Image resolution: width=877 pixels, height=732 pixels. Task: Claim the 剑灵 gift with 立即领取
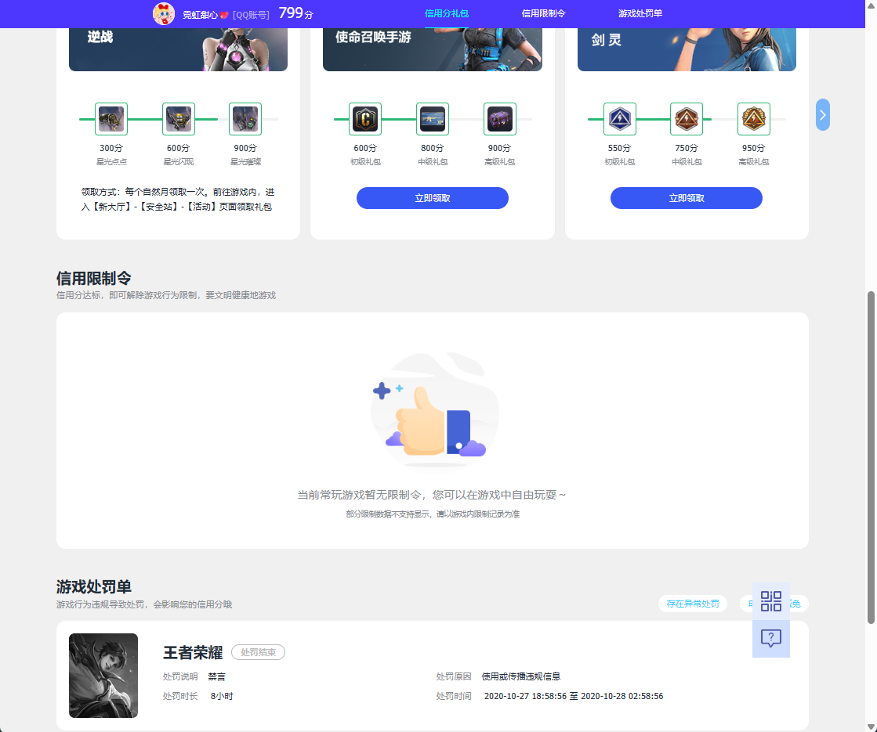coord(687,198)
